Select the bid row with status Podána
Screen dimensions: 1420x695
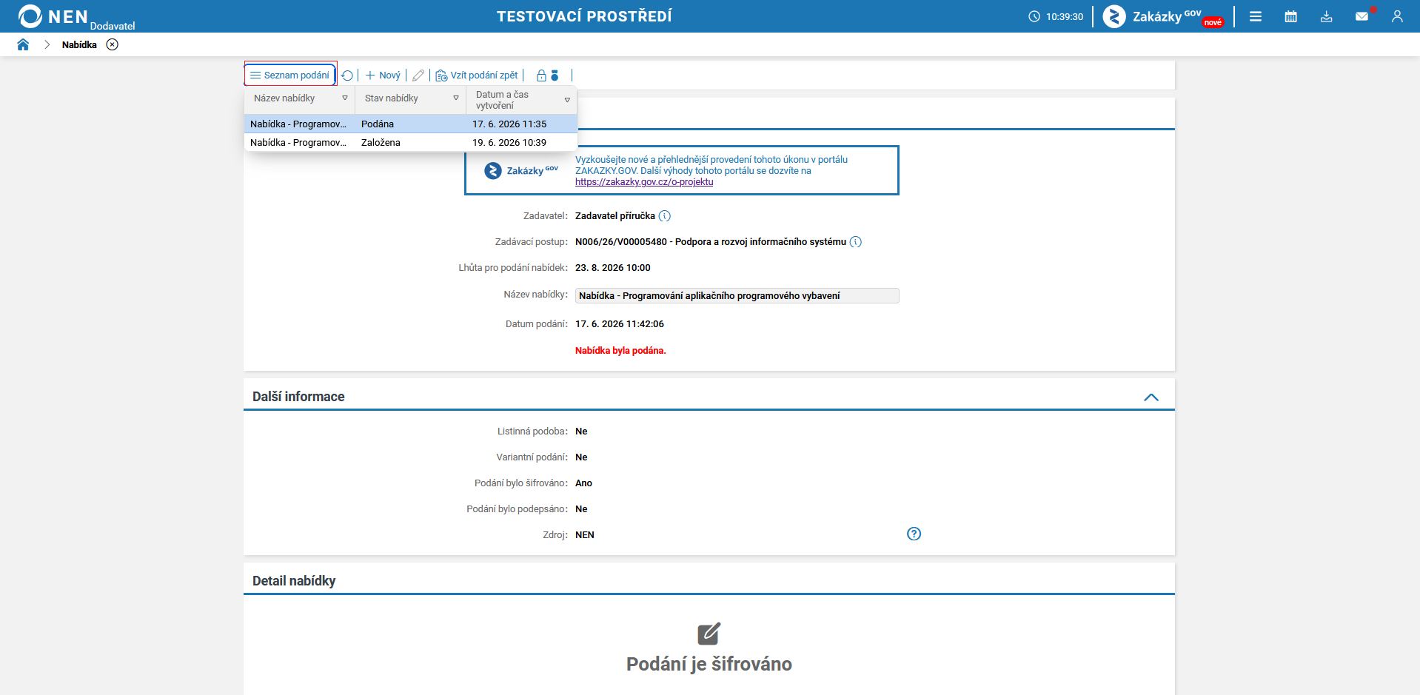pyautogui.click(x=411, y=124)
